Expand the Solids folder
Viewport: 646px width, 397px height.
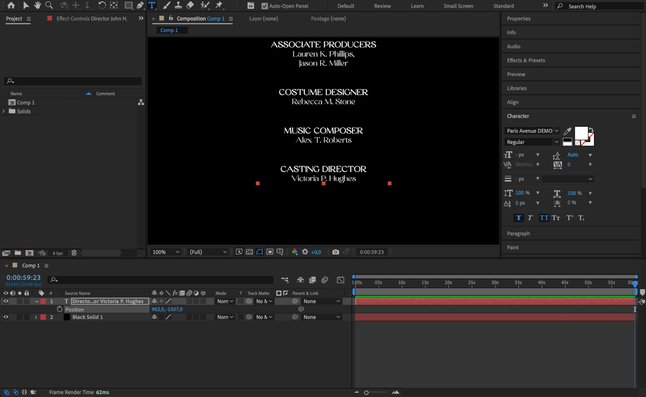tap(4, 111)
